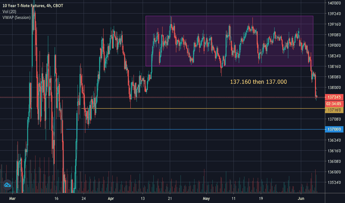Click the blue horizontal support line
Screen dimensions: 345x203
(x=195, y=129)
